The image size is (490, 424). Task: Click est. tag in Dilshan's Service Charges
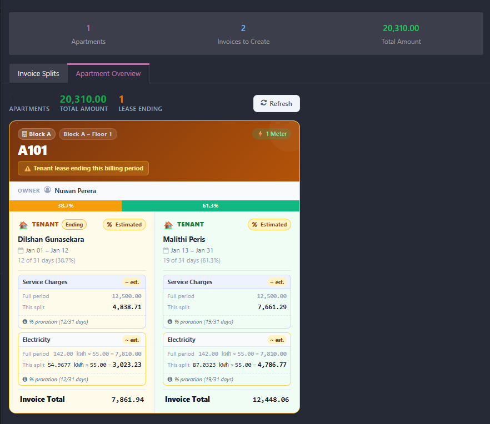[x=132, y=282]
